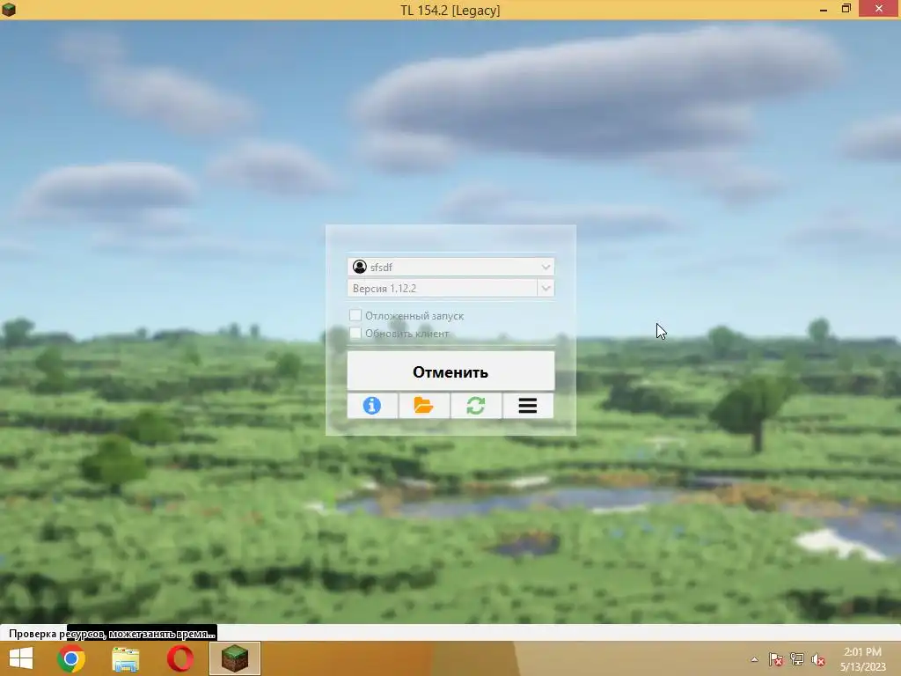The image size is (901, 676).
Task: Close the TL 154.2 Legacy window
Action: 879,9
